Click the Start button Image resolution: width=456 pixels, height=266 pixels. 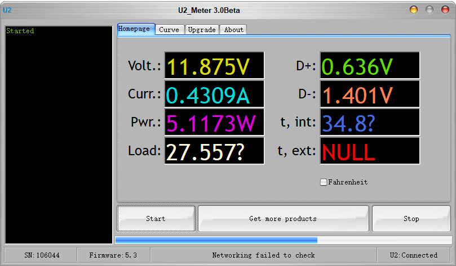point(156,219)
